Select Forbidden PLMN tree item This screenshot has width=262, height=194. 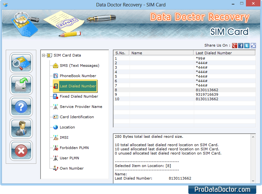[x=74, y=148]
